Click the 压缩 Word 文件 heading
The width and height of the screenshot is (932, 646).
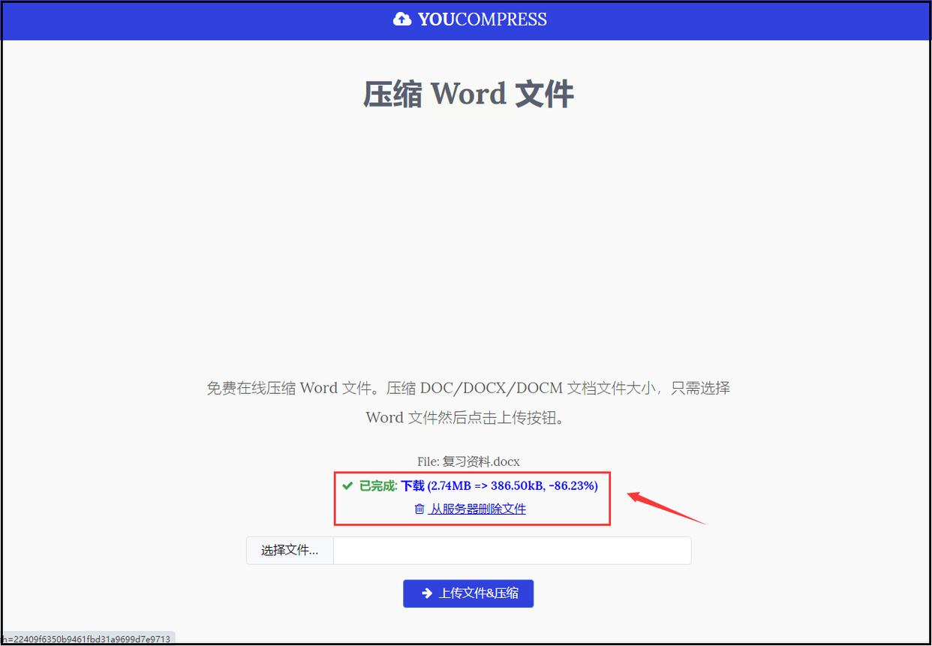click(x=468, y=95)
